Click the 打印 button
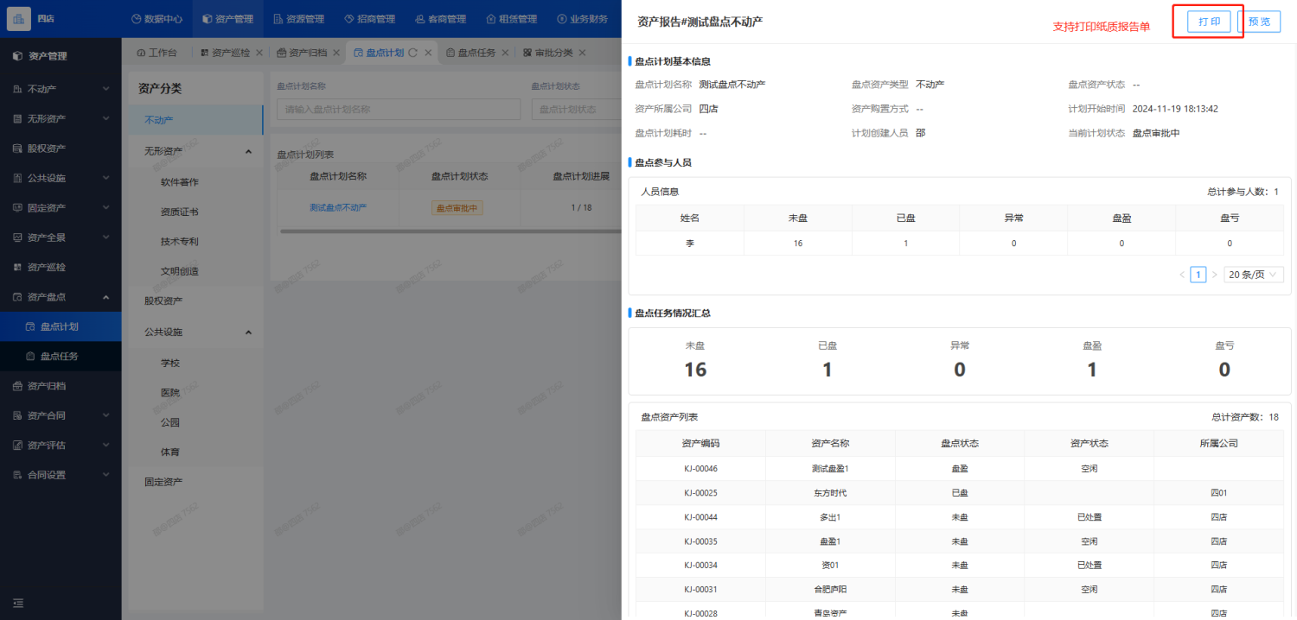This screenshot has height=620, width=1297. 1209,22
